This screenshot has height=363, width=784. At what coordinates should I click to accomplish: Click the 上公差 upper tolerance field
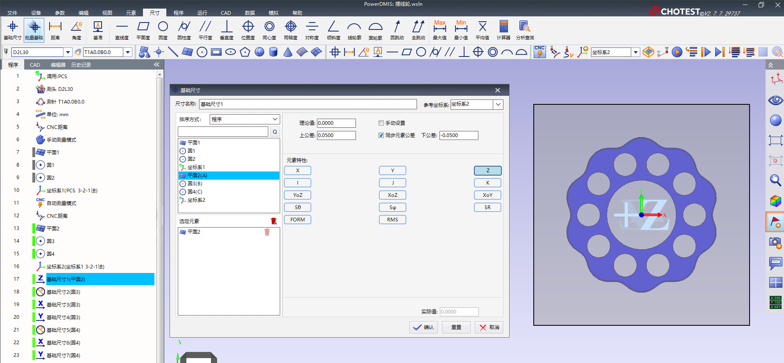click(336, 135)
